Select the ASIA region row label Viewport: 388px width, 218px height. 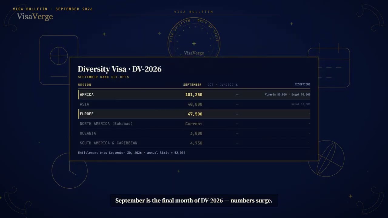click(84, 104)
